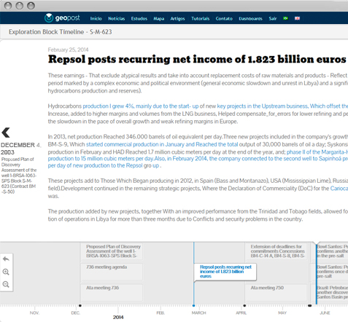Open the Artigos menu item

[x=177, y=18]
